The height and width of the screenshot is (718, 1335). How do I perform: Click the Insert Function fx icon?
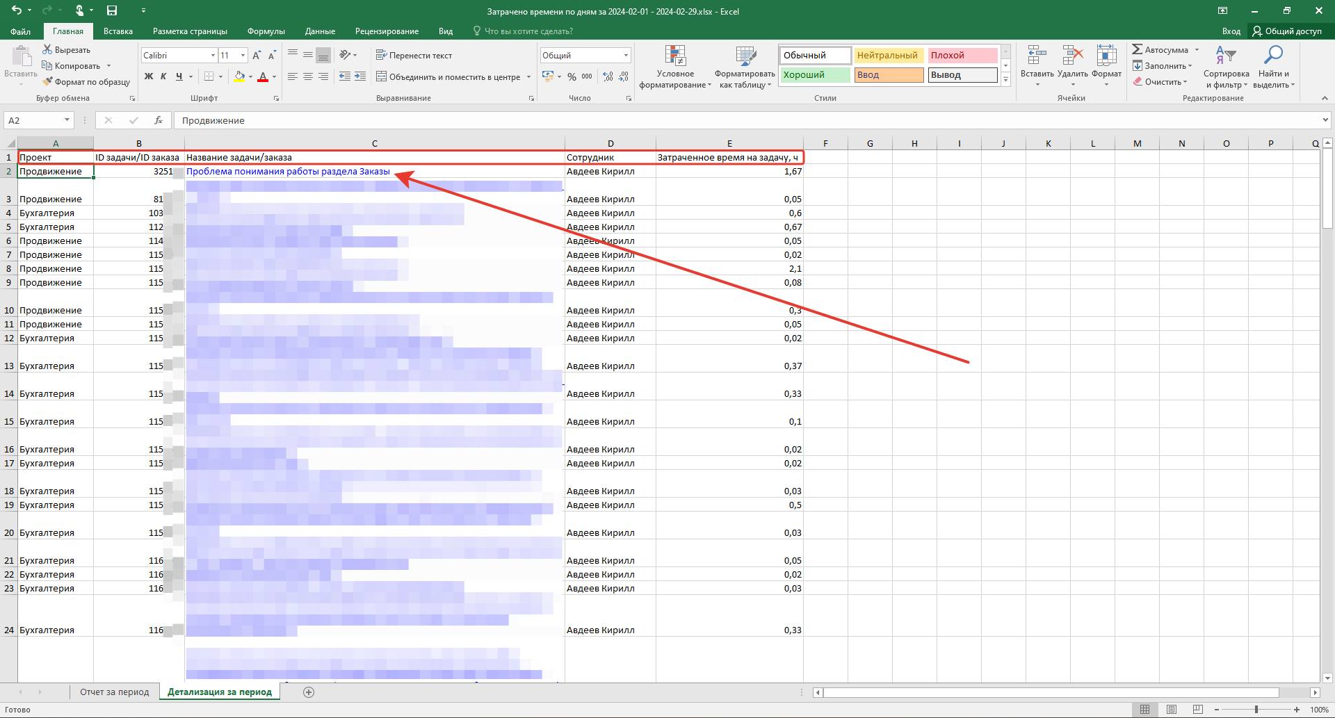pyautogui.click(x=159, y=120)
